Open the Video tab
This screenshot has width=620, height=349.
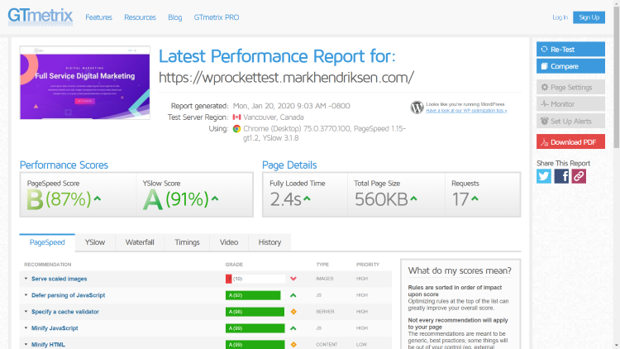click(x=229, y=242)
